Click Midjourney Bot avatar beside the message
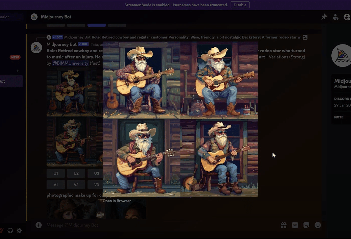Viewport: 351px width, 239px height. (x=36, y=48)
